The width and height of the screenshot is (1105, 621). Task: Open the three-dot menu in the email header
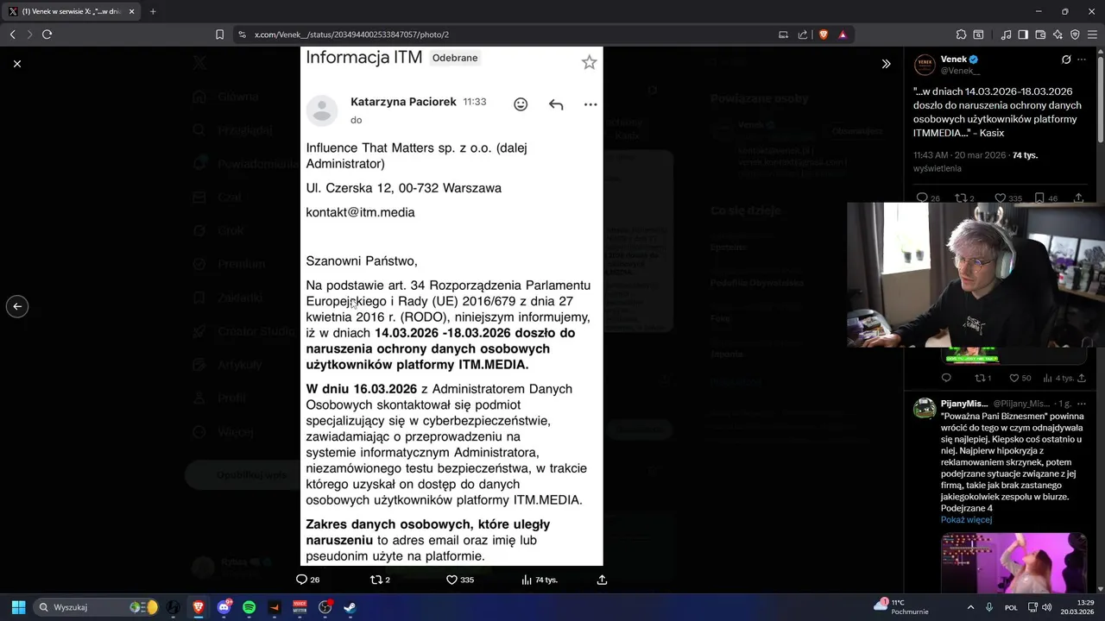pyautogui.click(x=590, y=104)
